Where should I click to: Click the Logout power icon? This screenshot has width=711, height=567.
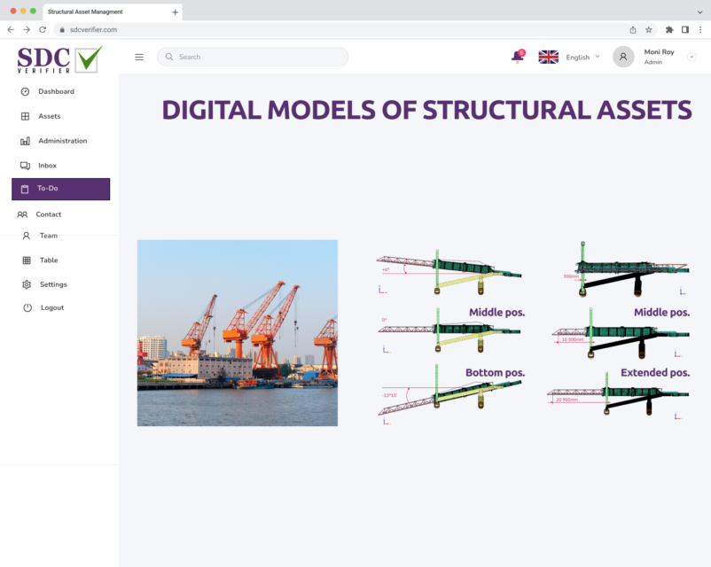(x=27, y=307)
